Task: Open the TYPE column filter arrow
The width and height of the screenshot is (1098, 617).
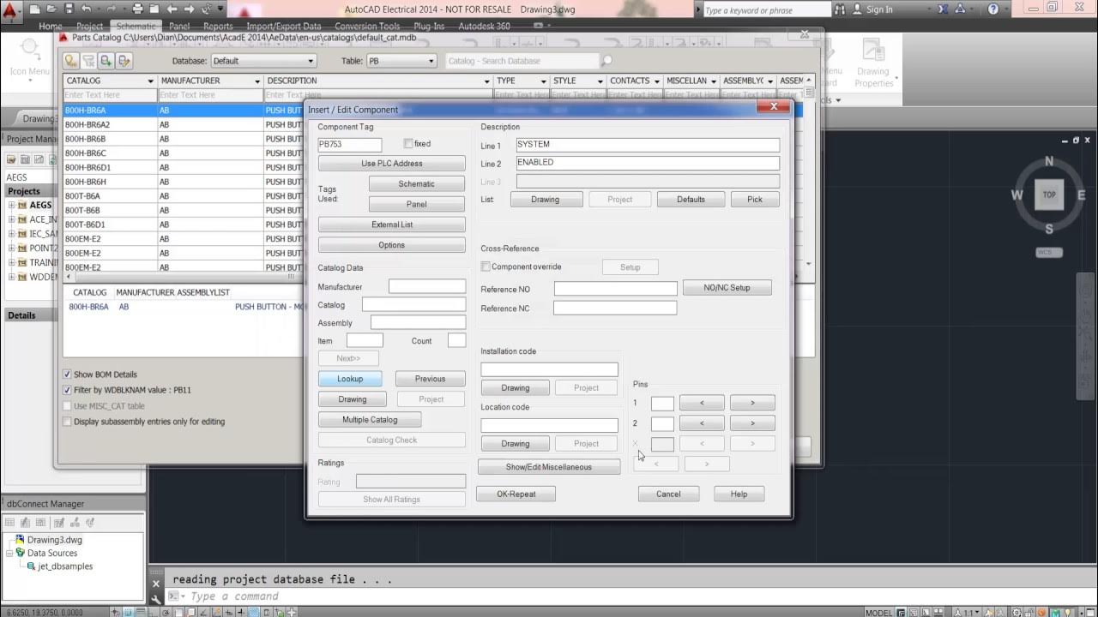Action: pyautogui.click(x=543, y=81)
